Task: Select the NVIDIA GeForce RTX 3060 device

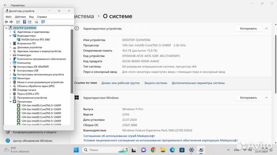Action: pos(35,39)
